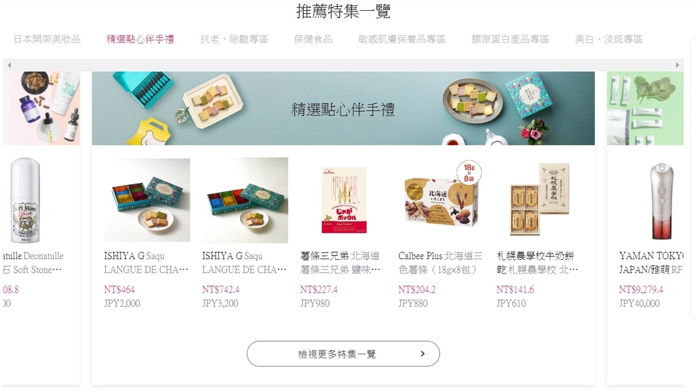This screenshot has width=696, height=389.
Task: Open the 美白、淡斑專區 tab
Action: coord(608,39)
